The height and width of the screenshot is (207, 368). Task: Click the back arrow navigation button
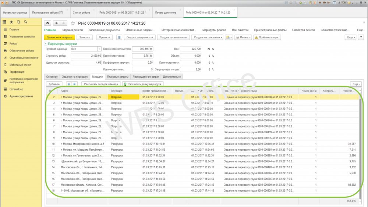click(56, 23)
